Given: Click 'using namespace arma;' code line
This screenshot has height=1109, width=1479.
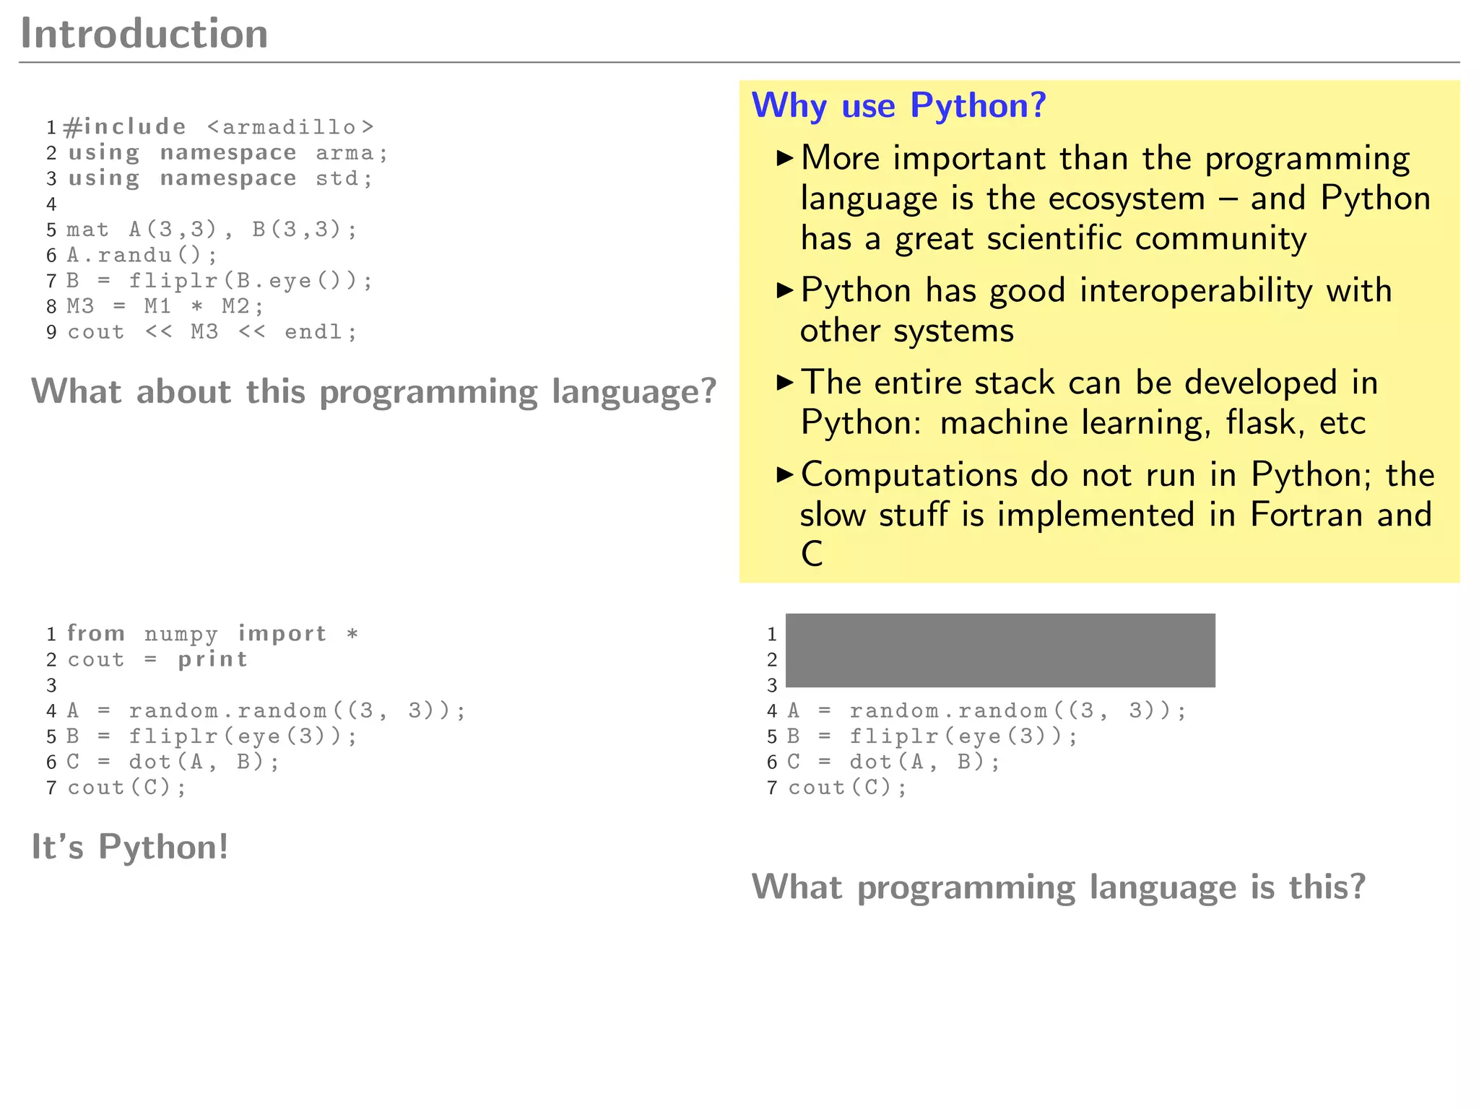Looking at the screenshot, I should click(227, 153).
